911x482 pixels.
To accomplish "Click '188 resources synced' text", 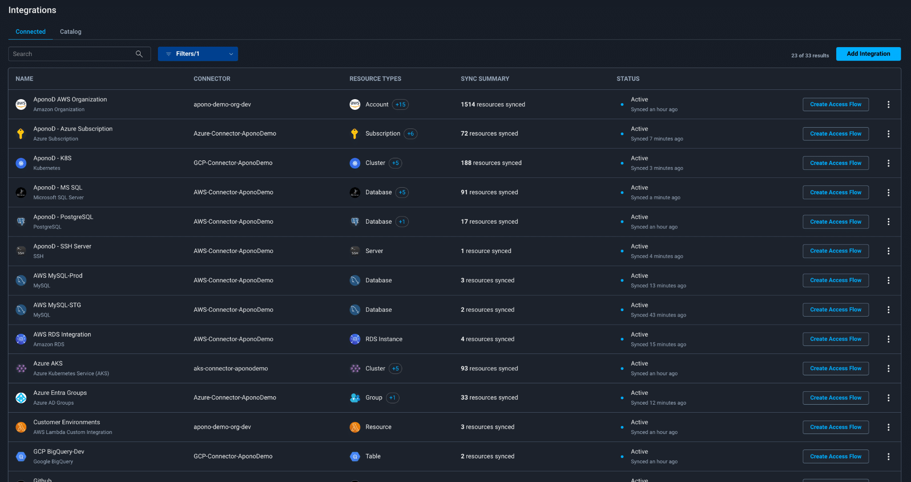I will coord(491,163).
